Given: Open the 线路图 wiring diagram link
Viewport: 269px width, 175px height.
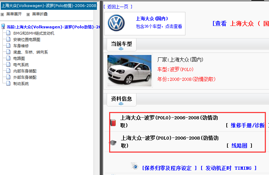Looking at the screenshot, I should click(239, 146).
